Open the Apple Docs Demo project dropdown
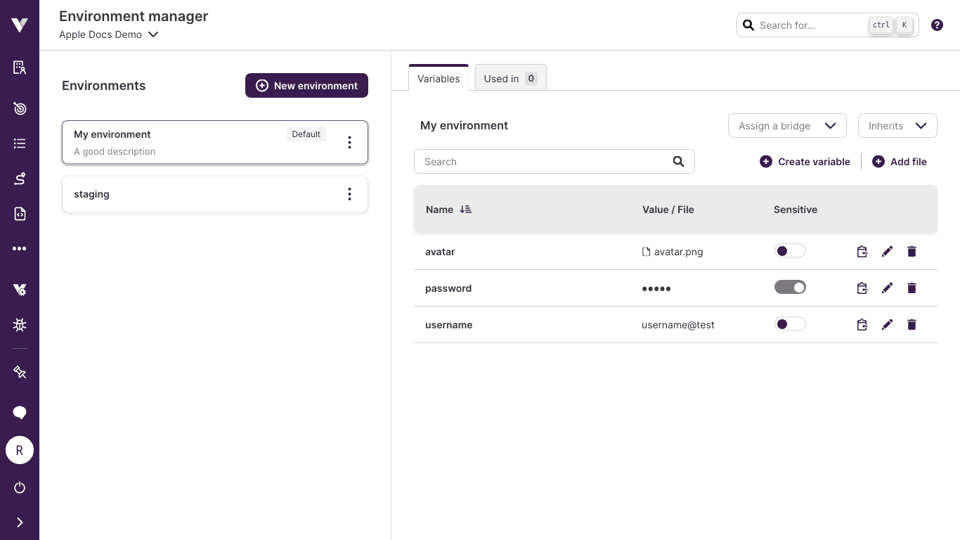The height and width of the screenshot is (540, 960). coord(109,34)
